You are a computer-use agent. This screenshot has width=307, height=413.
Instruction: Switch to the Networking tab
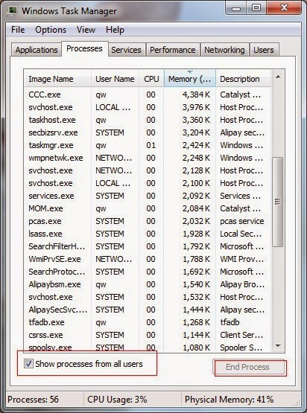pyautogui.click(x=224, y=50)
